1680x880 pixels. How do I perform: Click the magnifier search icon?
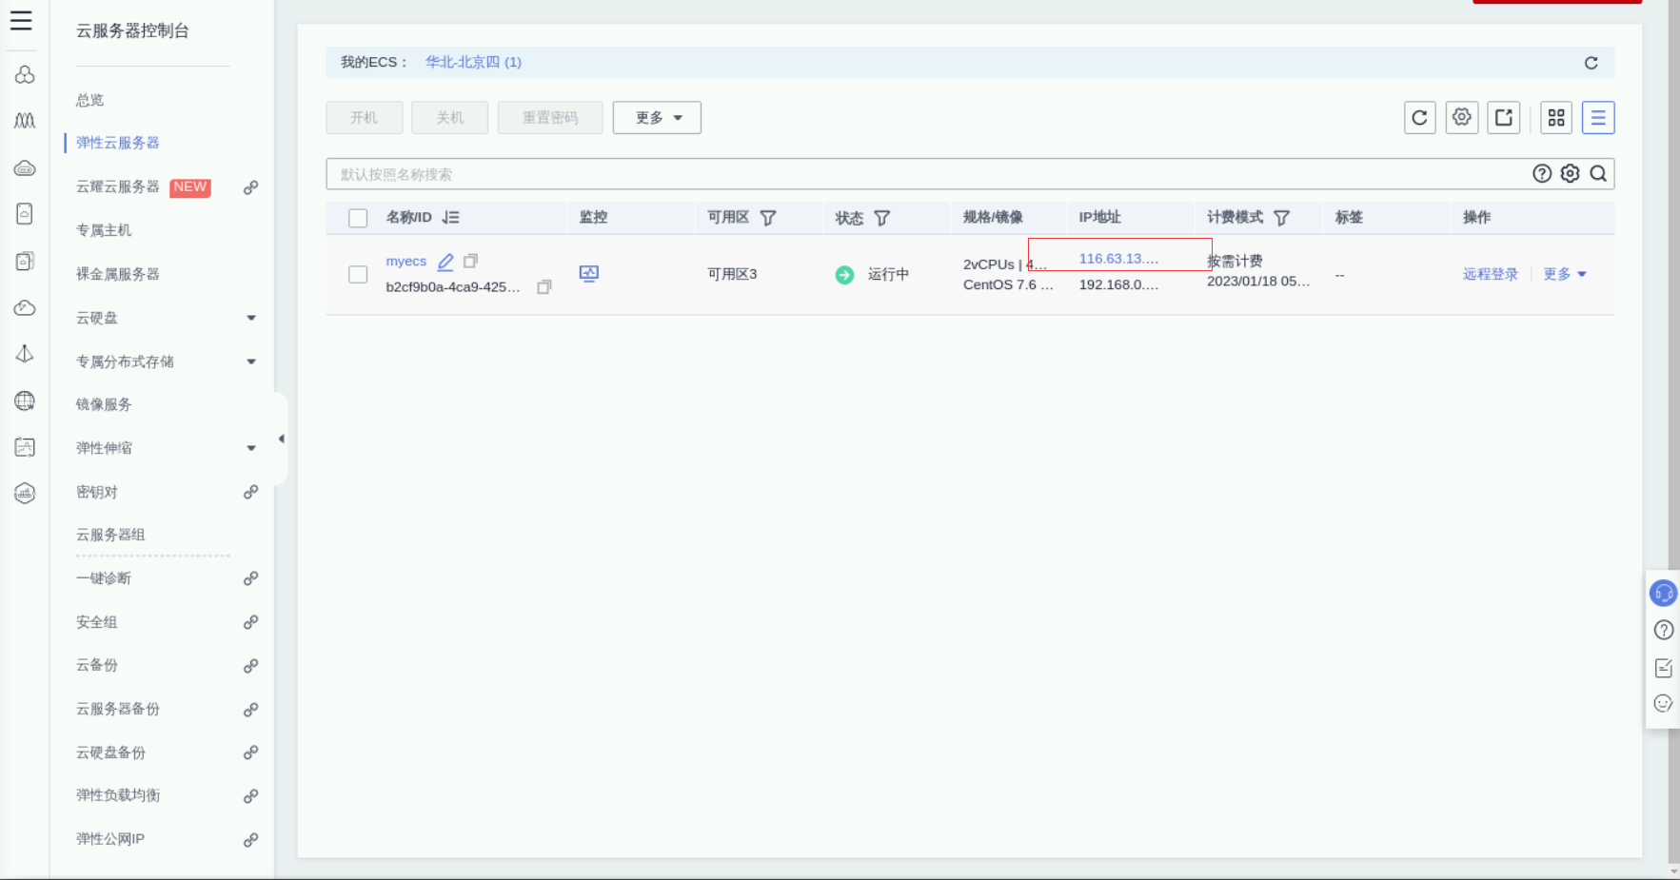click(x=1598, y=173)
